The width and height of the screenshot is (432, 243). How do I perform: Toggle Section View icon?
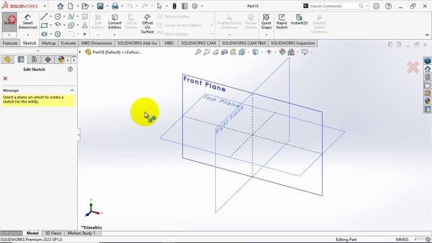click(x=224, y=52)
